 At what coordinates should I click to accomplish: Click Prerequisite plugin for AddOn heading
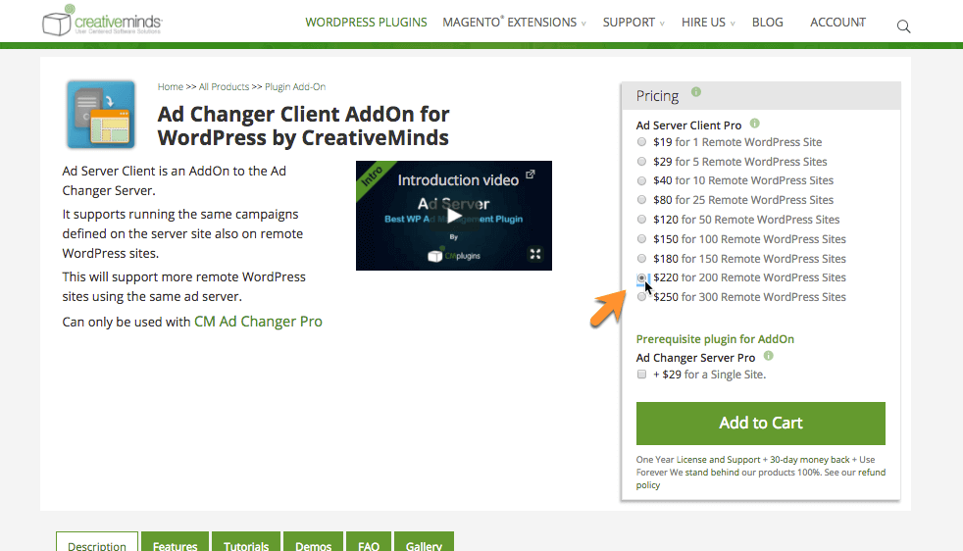pos(715,339)
